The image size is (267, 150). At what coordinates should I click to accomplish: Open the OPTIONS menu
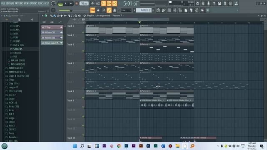coord(33,3)
